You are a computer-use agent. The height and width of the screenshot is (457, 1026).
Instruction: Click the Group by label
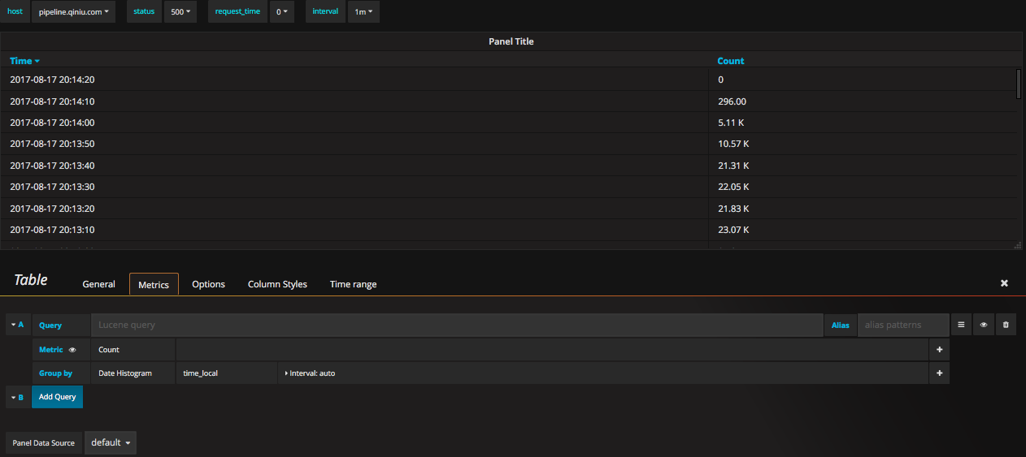tap(55, 373)
